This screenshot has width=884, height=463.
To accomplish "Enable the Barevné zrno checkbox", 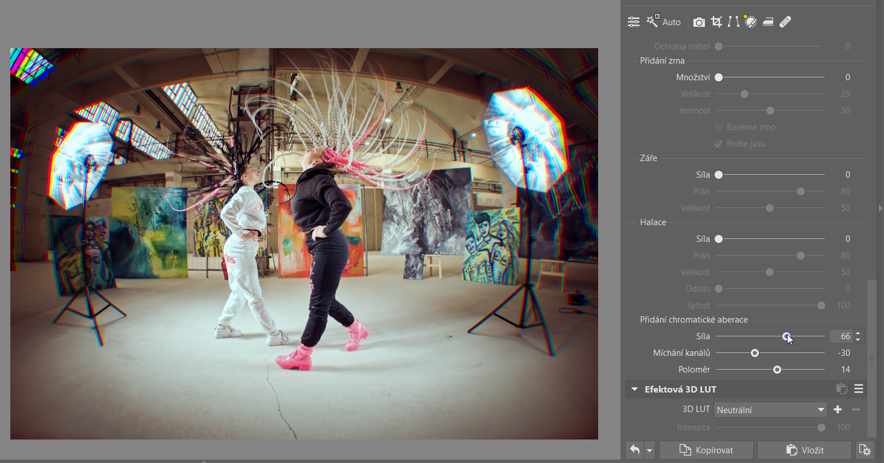I will (x=719, y=127).
